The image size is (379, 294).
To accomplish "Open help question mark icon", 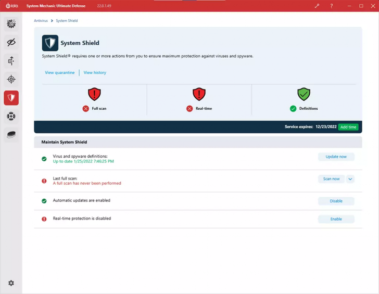I will tap(332, 6).
